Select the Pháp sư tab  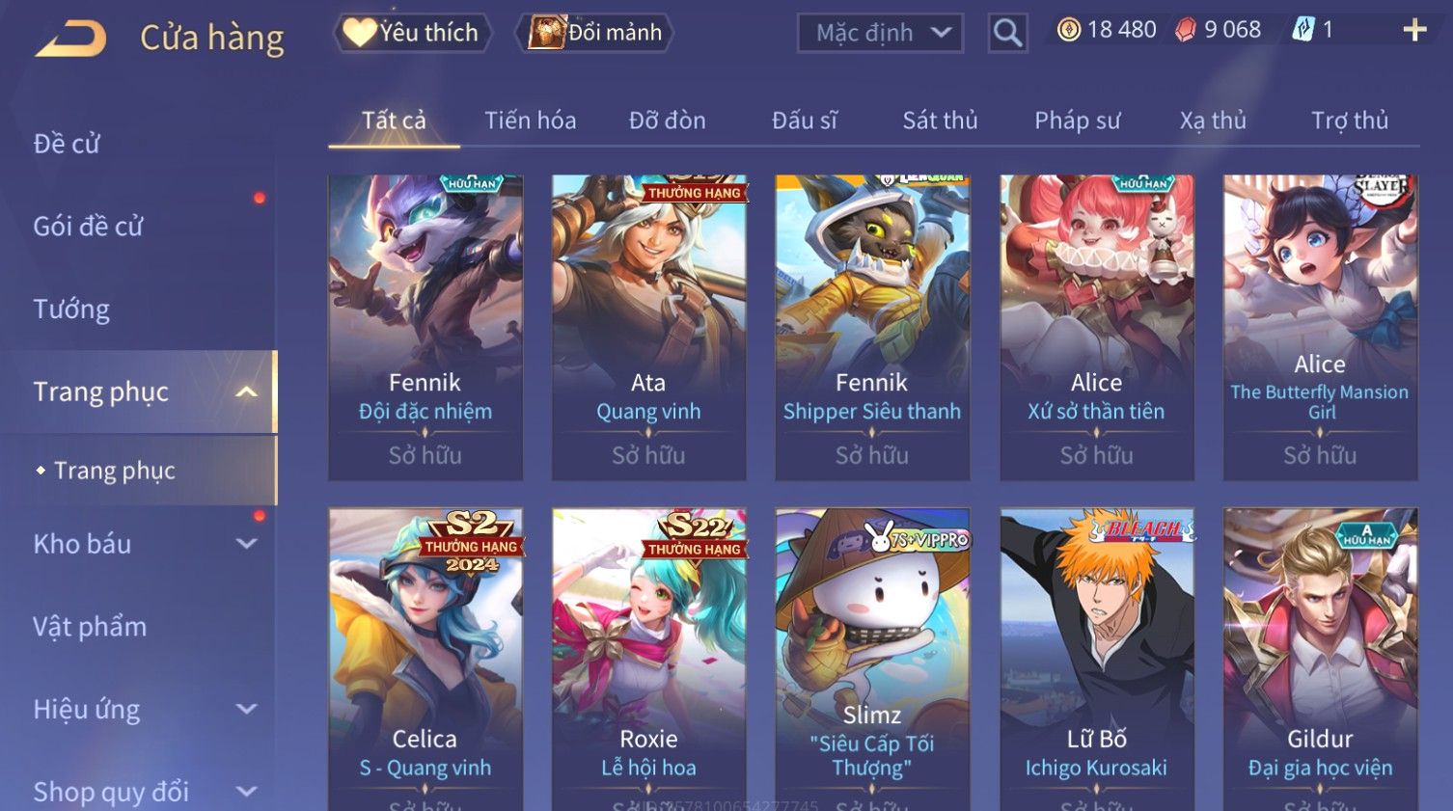pyautogui.click(x=1078, y=121)
